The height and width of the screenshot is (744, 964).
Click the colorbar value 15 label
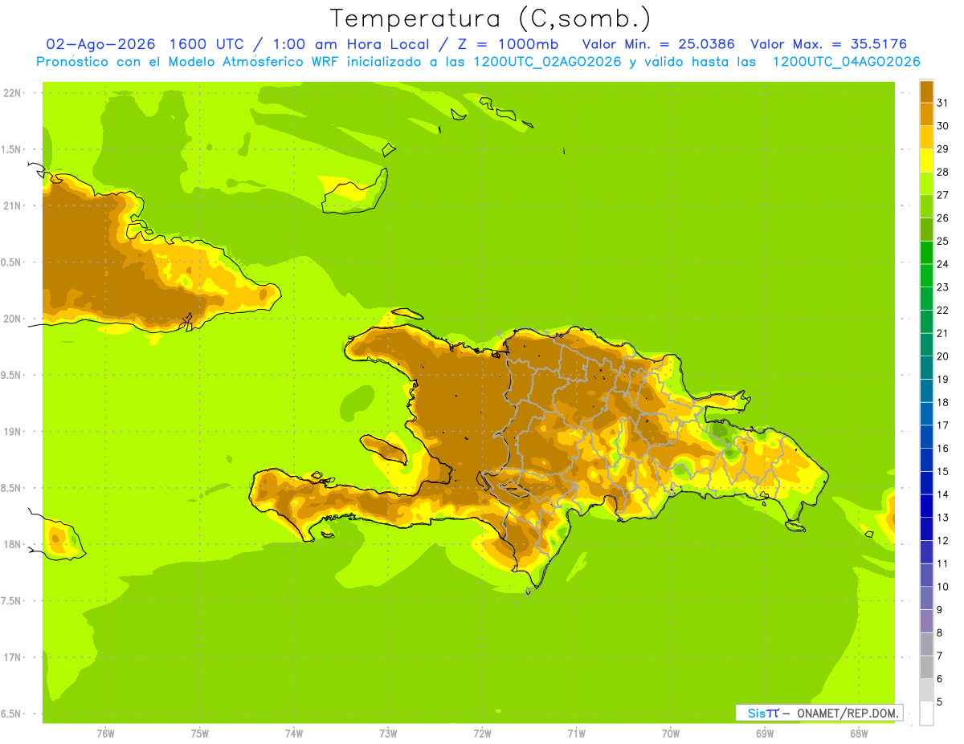tap(942, 472)
